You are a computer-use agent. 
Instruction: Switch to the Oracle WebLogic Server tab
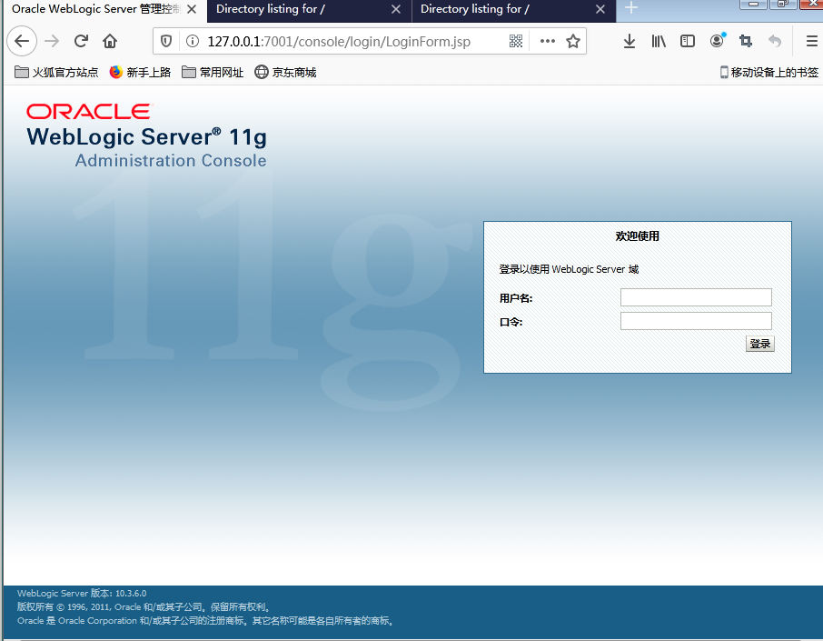[x=96, y=9]
